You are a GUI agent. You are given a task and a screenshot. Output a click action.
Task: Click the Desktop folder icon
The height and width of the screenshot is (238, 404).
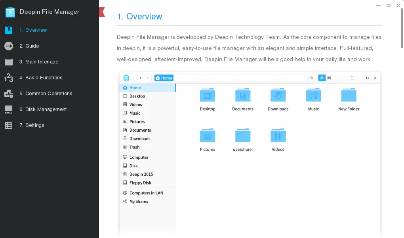208,95
